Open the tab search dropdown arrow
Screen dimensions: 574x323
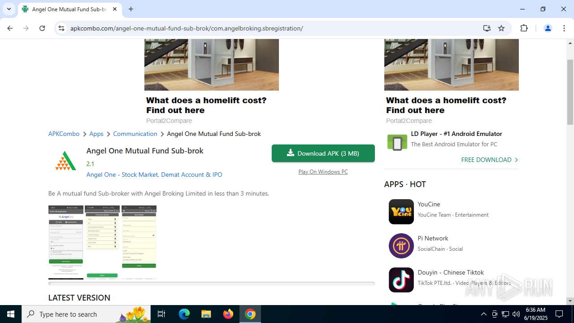(9, 9)
